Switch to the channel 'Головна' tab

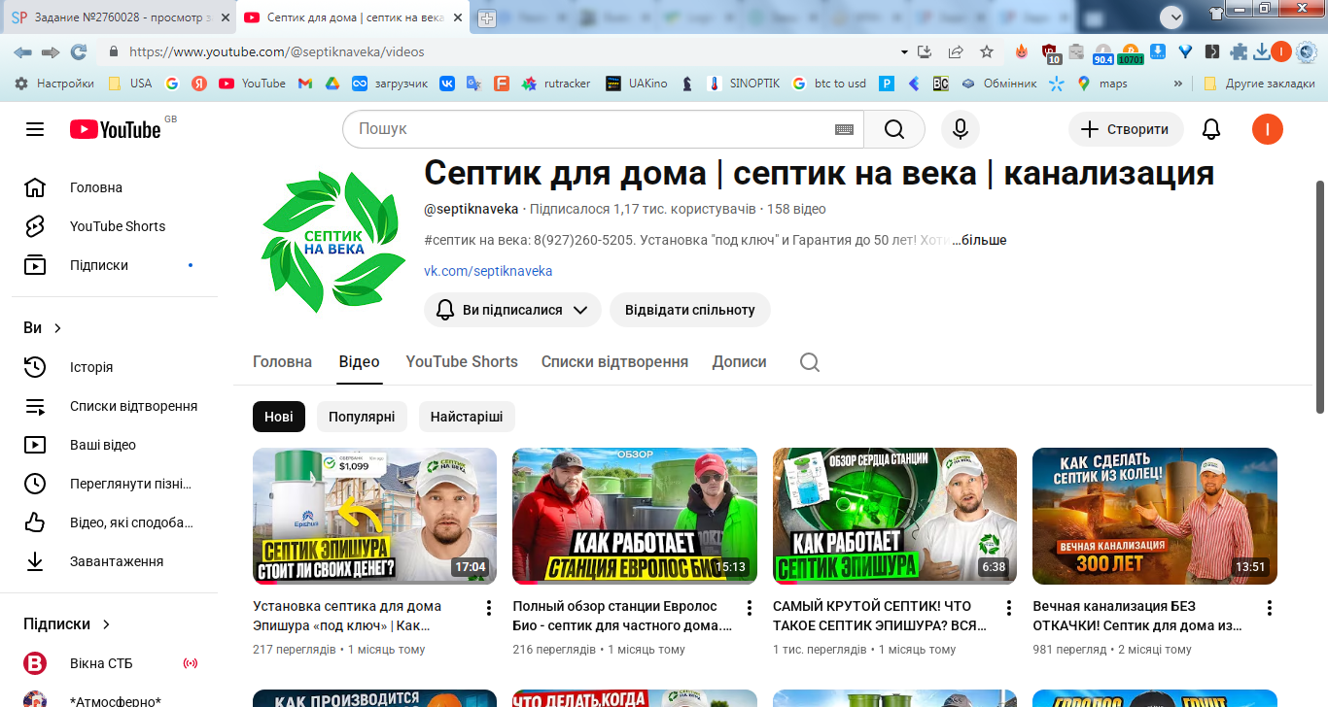click(282, 362)
